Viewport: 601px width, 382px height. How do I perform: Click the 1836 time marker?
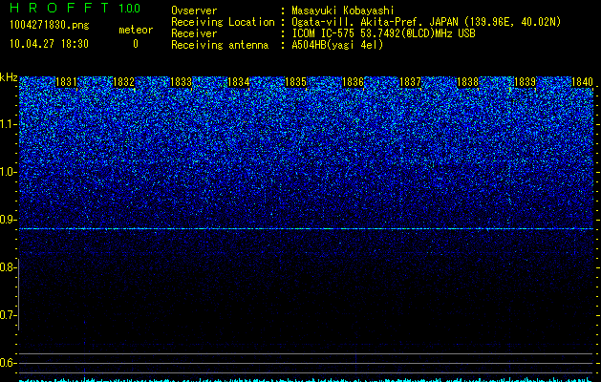[x=353, y=82]
